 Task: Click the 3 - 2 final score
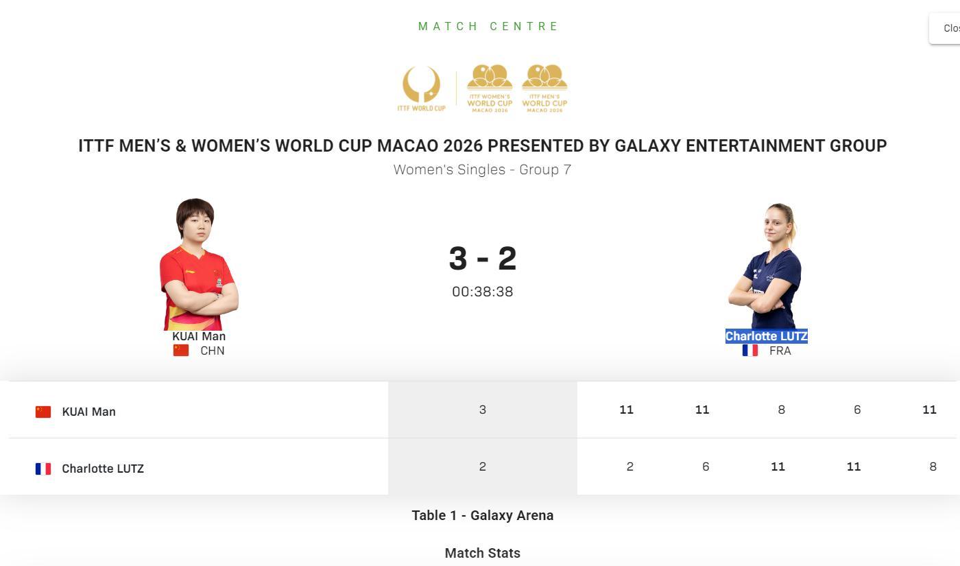point(482,259)
